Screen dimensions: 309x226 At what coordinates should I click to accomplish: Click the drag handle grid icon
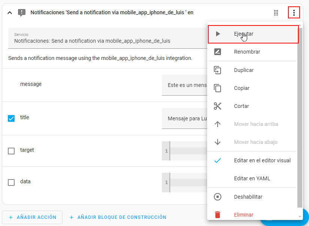pos(276,13)
